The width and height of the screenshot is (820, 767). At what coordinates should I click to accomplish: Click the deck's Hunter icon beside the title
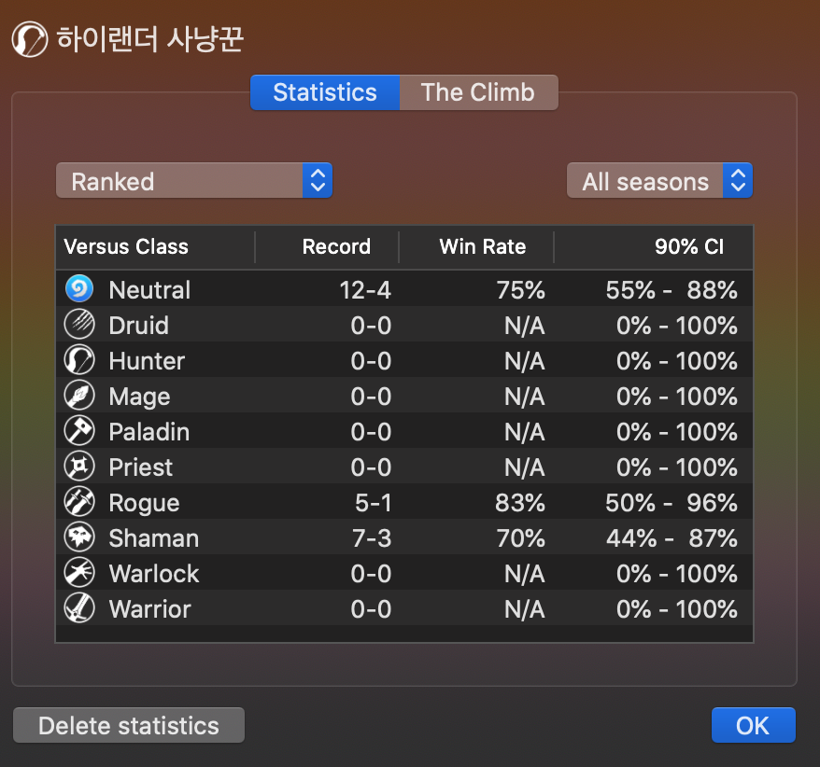pyautogui.click(x=30, y=39)
